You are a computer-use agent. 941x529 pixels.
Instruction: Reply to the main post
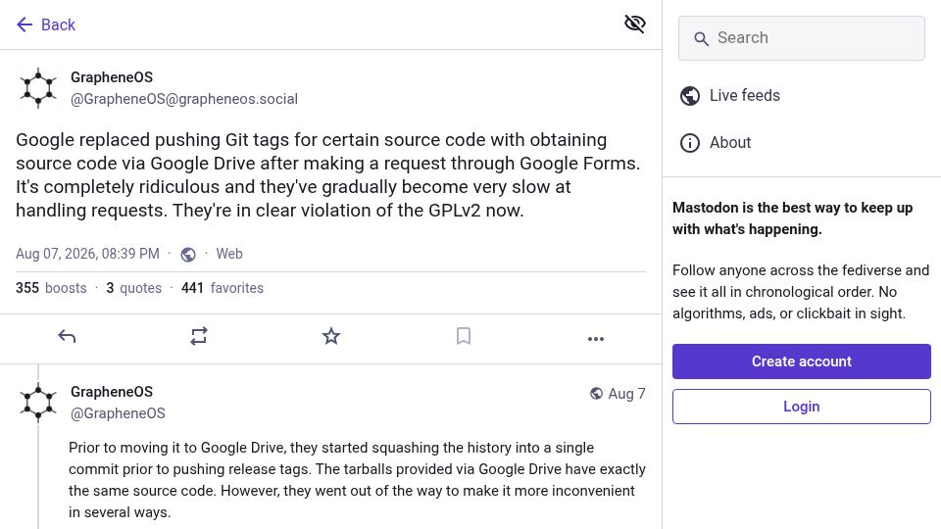(x=67, y=336)
